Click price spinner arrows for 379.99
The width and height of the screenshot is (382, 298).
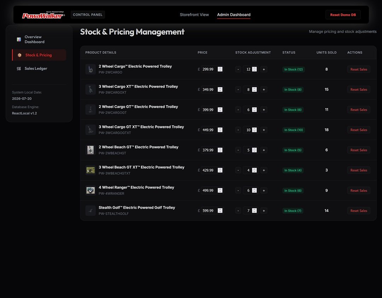[220, 150]
